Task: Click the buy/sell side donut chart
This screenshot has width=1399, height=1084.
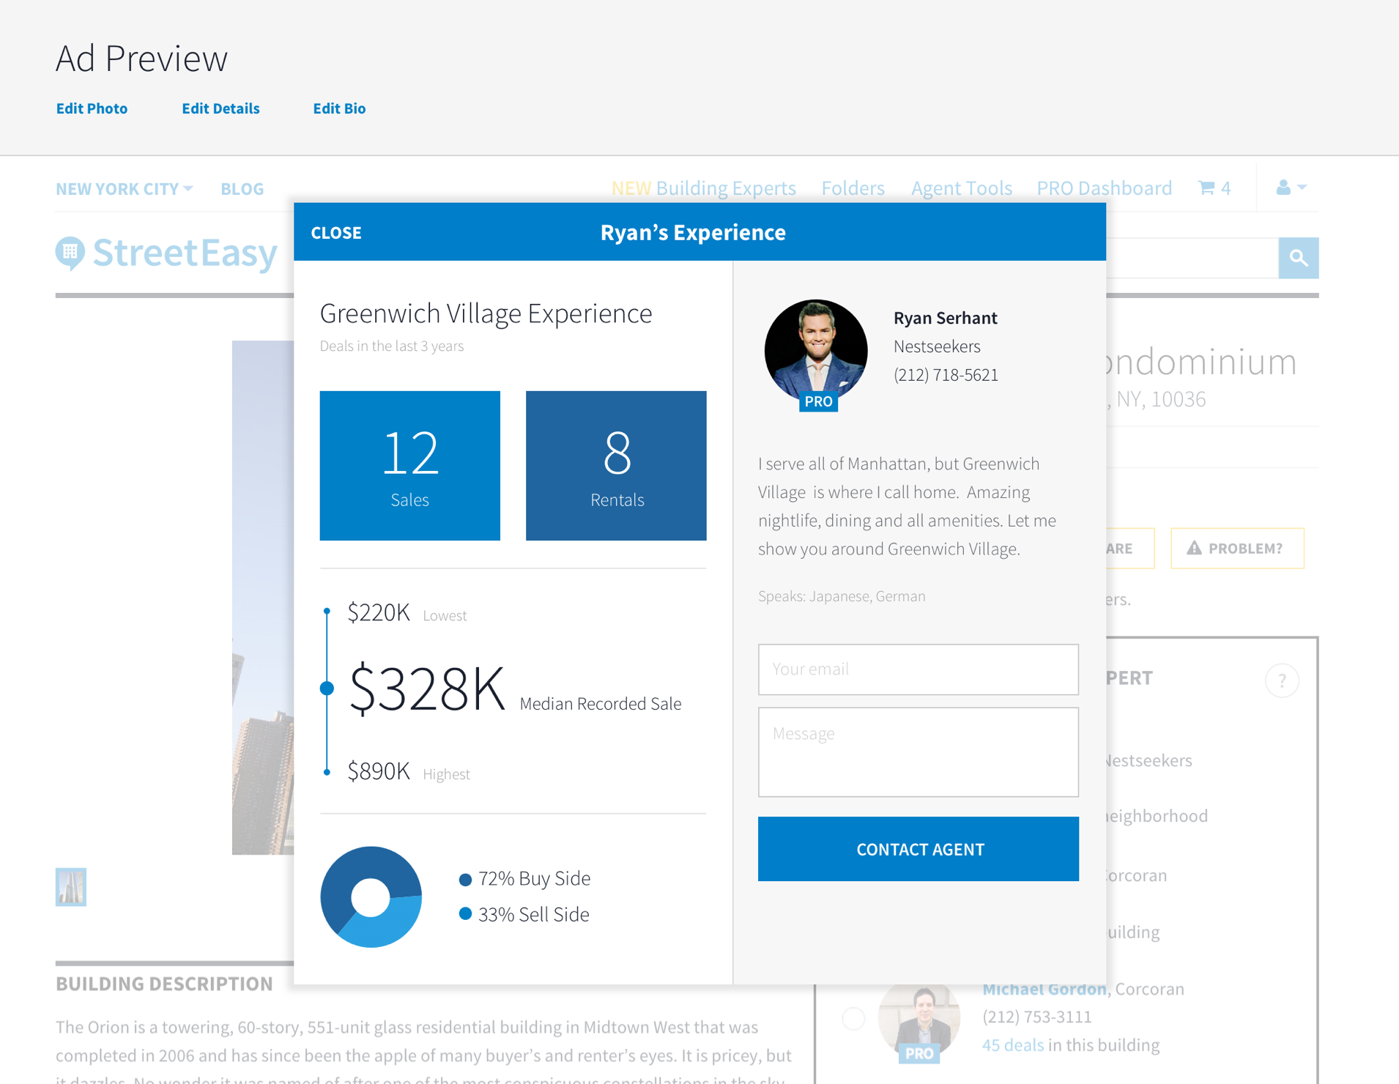Action: coord(371,896)
